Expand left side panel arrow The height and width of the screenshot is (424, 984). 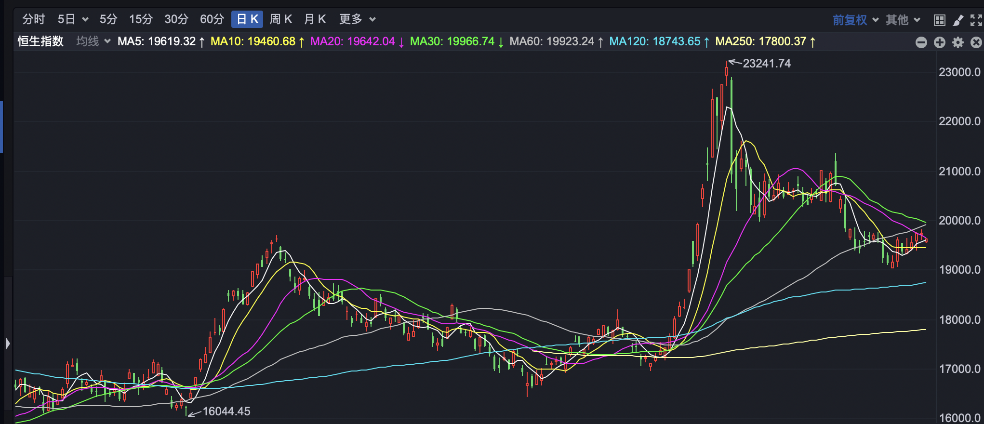(x=7, y=344)
